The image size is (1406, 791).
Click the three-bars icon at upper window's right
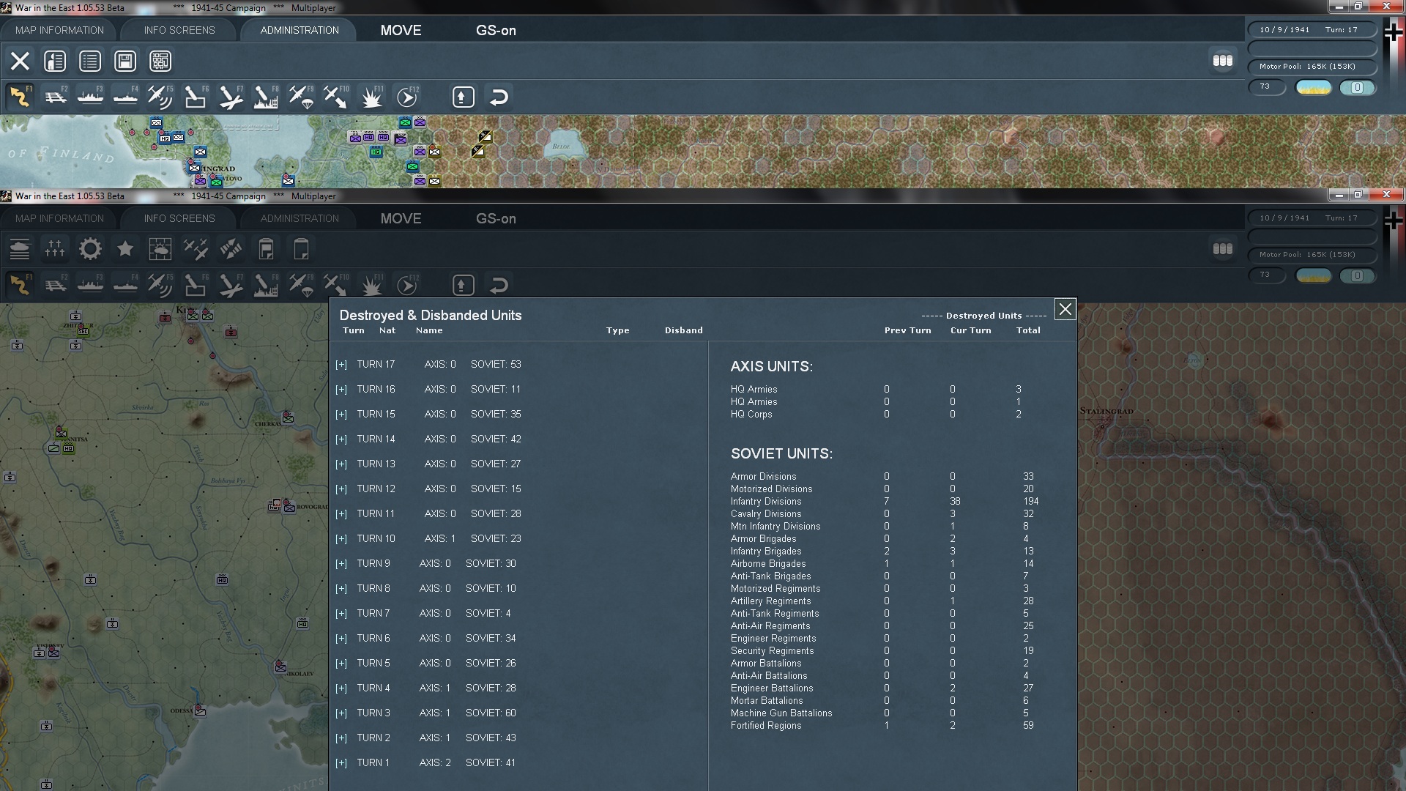pos(1223,61)
